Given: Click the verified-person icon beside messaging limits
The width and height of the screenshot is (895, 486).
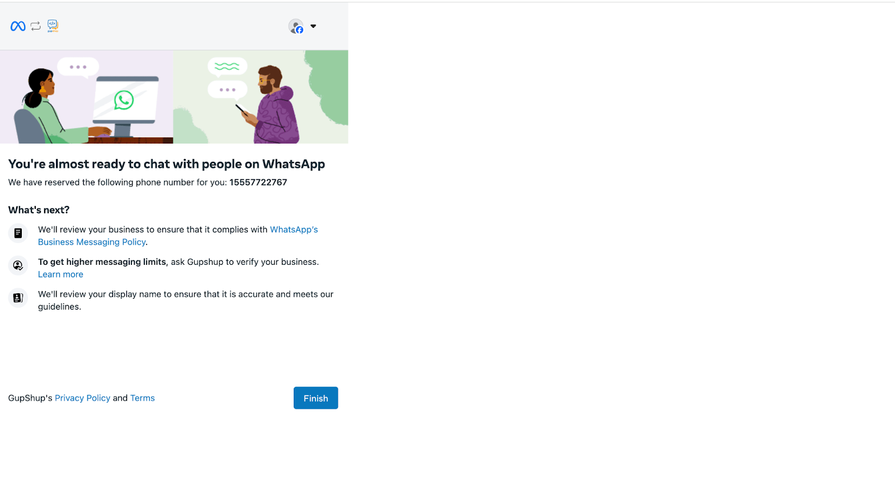Looking at the screenshot, I should (18, 265).
